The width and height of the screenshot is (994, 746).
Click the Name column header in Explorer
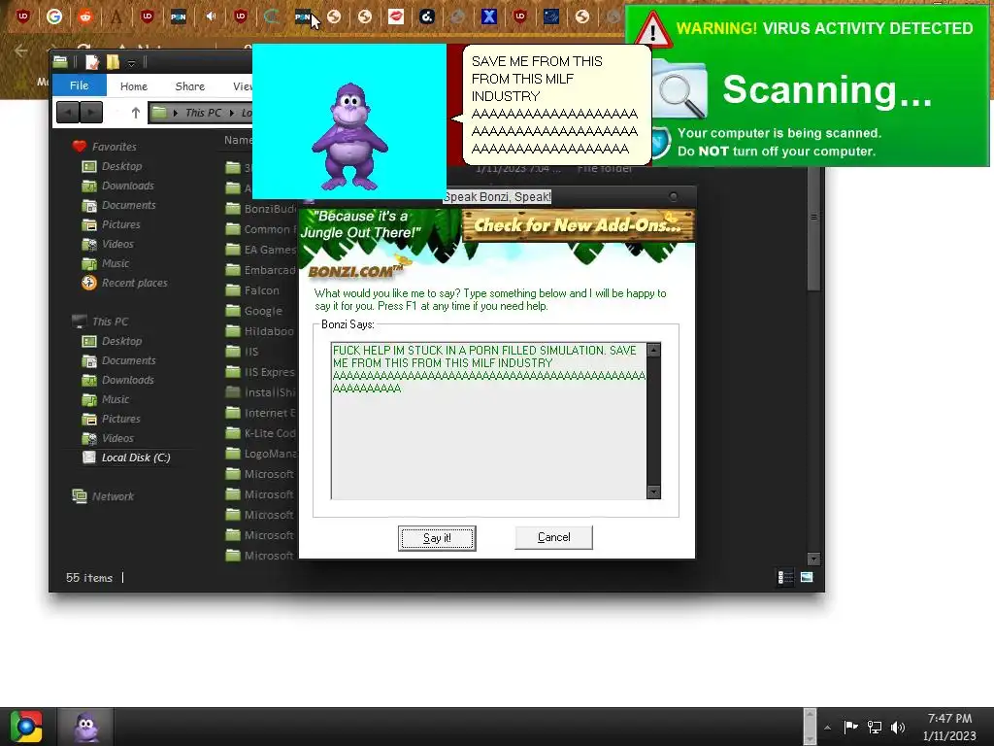point(238,140)
